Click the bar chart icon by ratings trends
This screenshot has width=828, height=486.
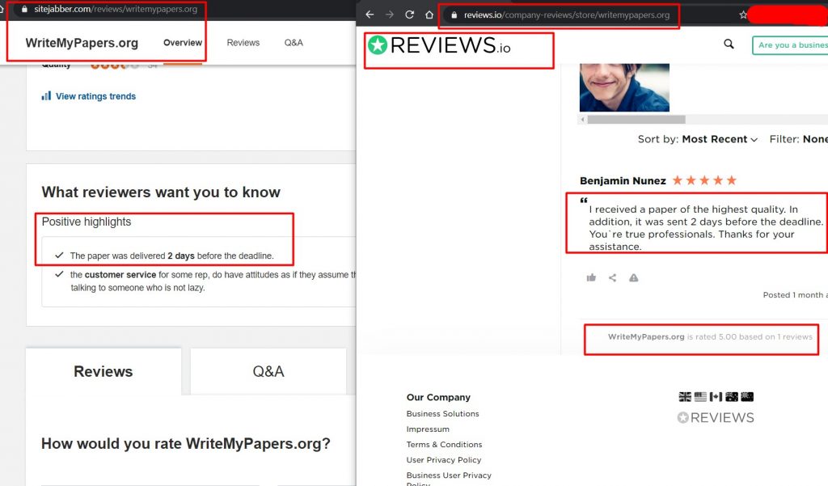tap(46, 96)
